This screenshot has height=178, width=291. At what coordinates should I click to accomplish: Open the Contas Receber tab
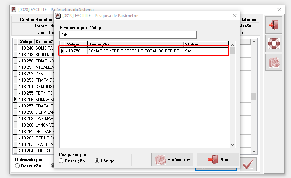tap(36, 20)
